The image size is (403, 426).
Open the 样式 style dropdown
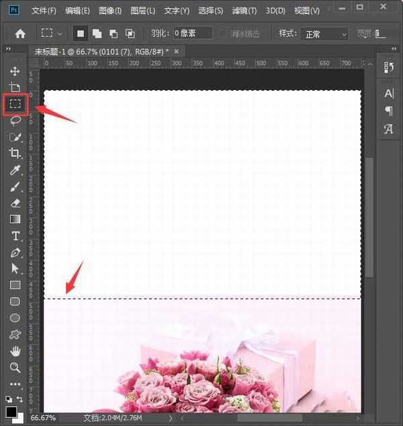[x=324, y=34]
